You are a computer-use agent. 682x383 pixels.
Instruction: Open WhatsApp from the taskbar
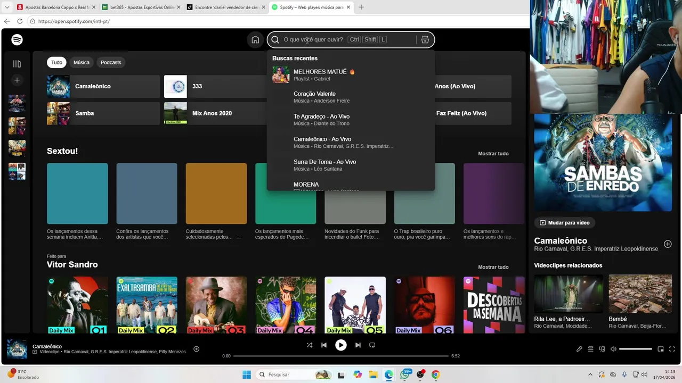(405, 374)
